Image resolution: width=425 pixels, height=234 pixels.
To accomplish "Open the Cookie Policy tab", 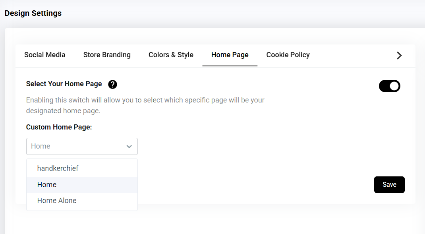I will [288, 55].
